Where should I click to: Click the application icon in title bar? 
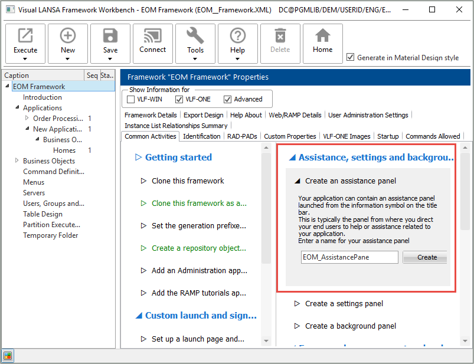point(10,9)
